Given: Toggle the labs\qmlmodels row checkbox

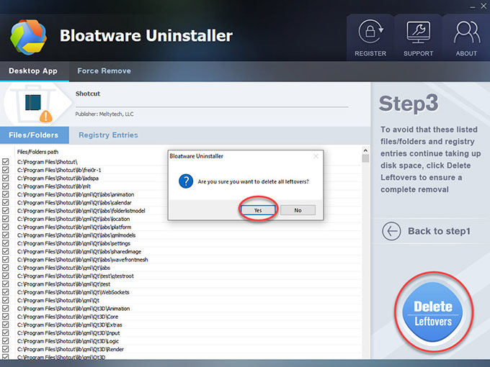Looking at the screenshot, I should click(x=5, y=235).
